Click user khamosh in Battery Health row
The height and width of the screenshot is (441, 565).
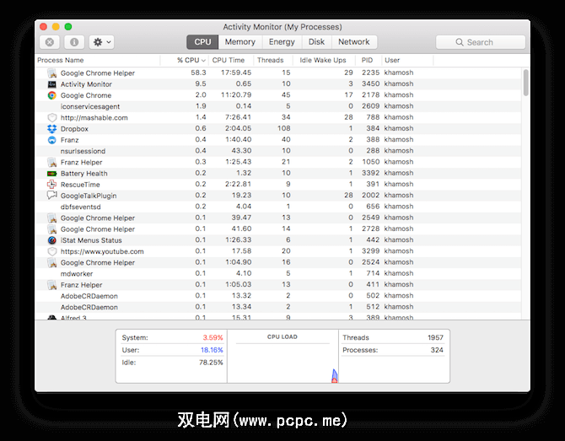[x=399, y=174]
